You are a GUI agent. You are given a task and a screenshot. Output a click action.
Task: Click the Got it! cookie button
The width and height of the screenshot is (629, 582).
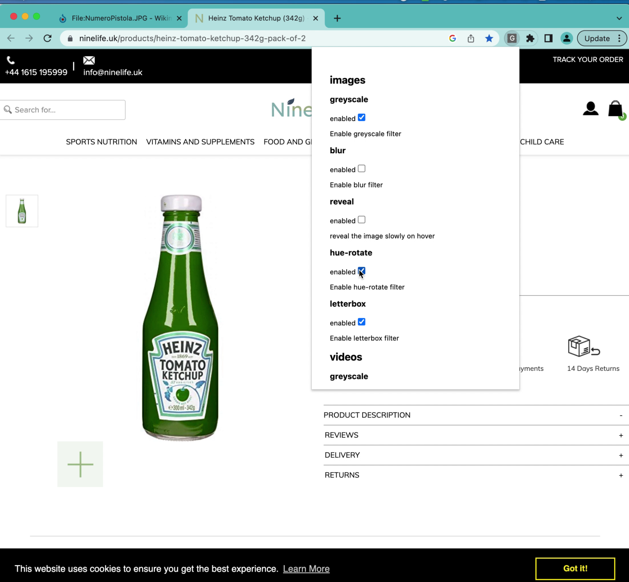point(575,568)
